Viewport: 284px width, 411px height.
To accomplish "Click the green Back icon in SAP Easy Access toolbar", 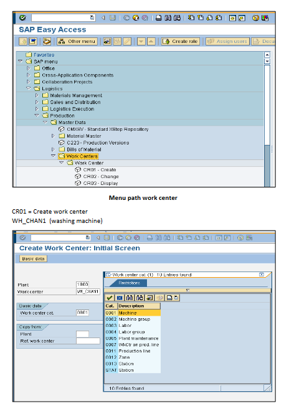I will (126, 18).
